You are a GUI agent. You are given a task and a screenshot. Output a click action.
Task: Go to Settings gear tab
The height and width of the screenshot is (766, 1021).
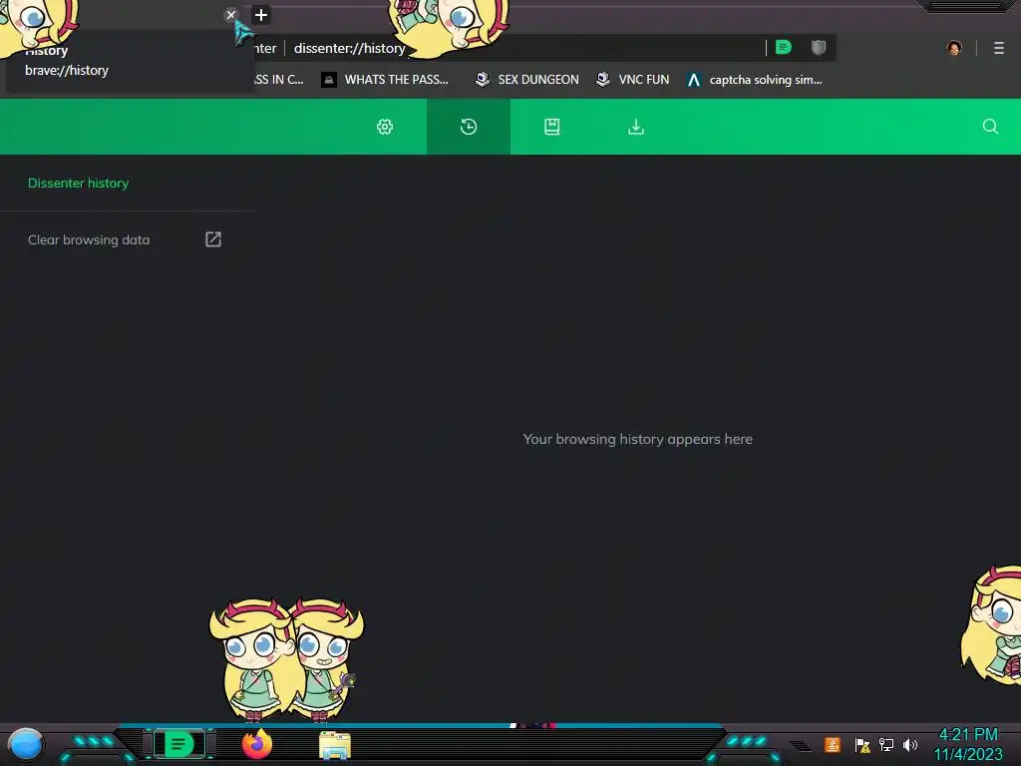point(385,127)
